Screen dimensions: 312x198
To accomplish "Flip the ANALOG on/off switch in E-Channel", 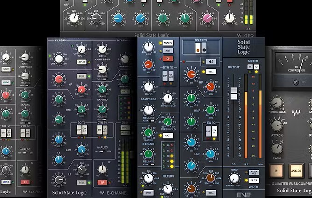I will click(x=102, y=151).
